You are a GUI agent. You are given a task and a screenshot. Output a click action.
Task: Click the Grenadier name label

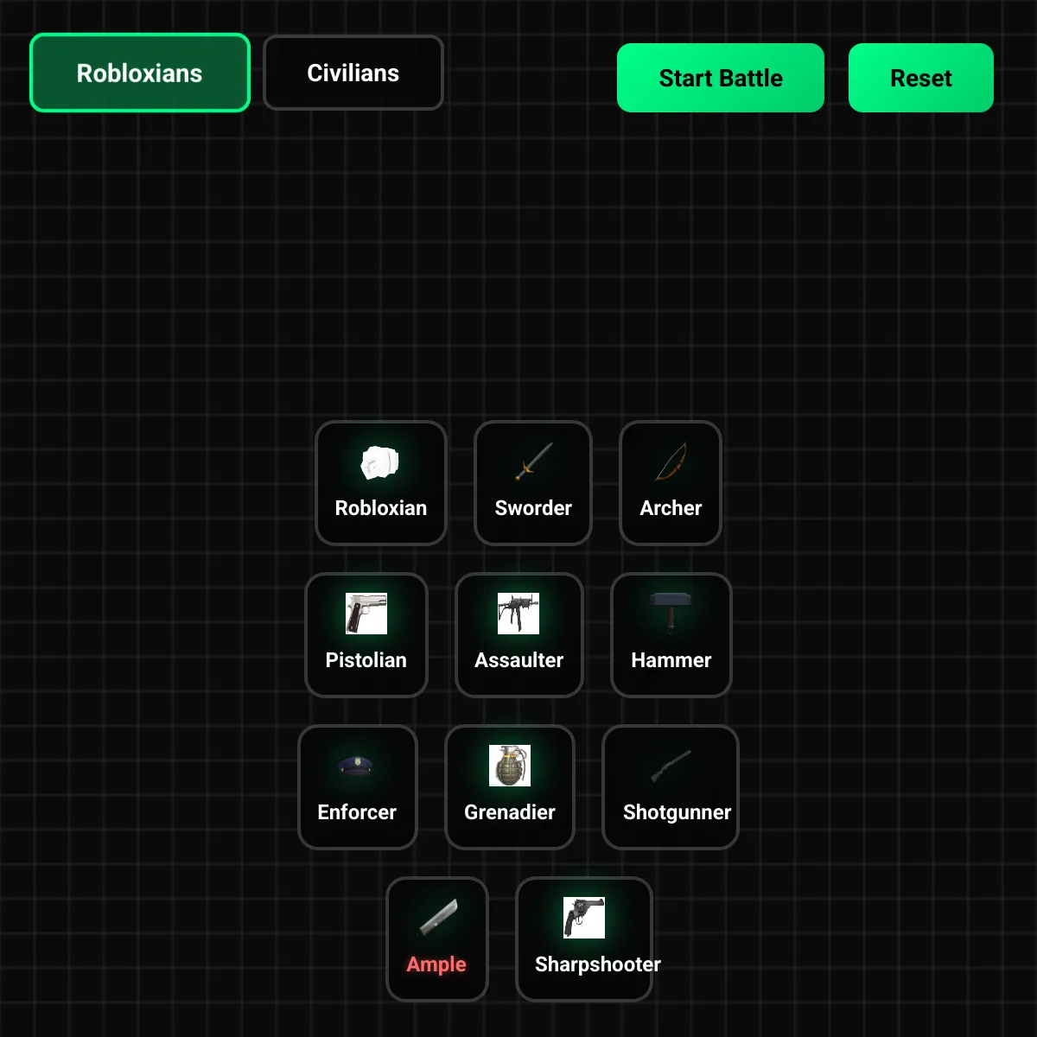(x=510, y=812)
